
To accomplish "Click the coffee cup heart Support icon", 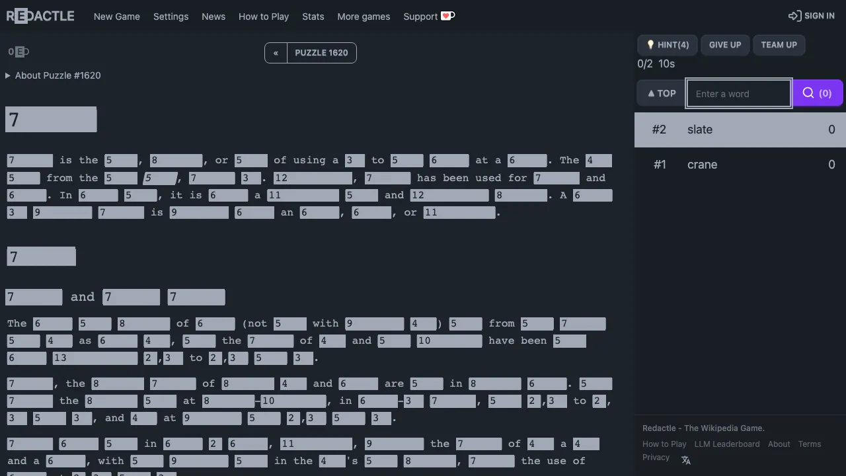I will [x=448, y=16].
